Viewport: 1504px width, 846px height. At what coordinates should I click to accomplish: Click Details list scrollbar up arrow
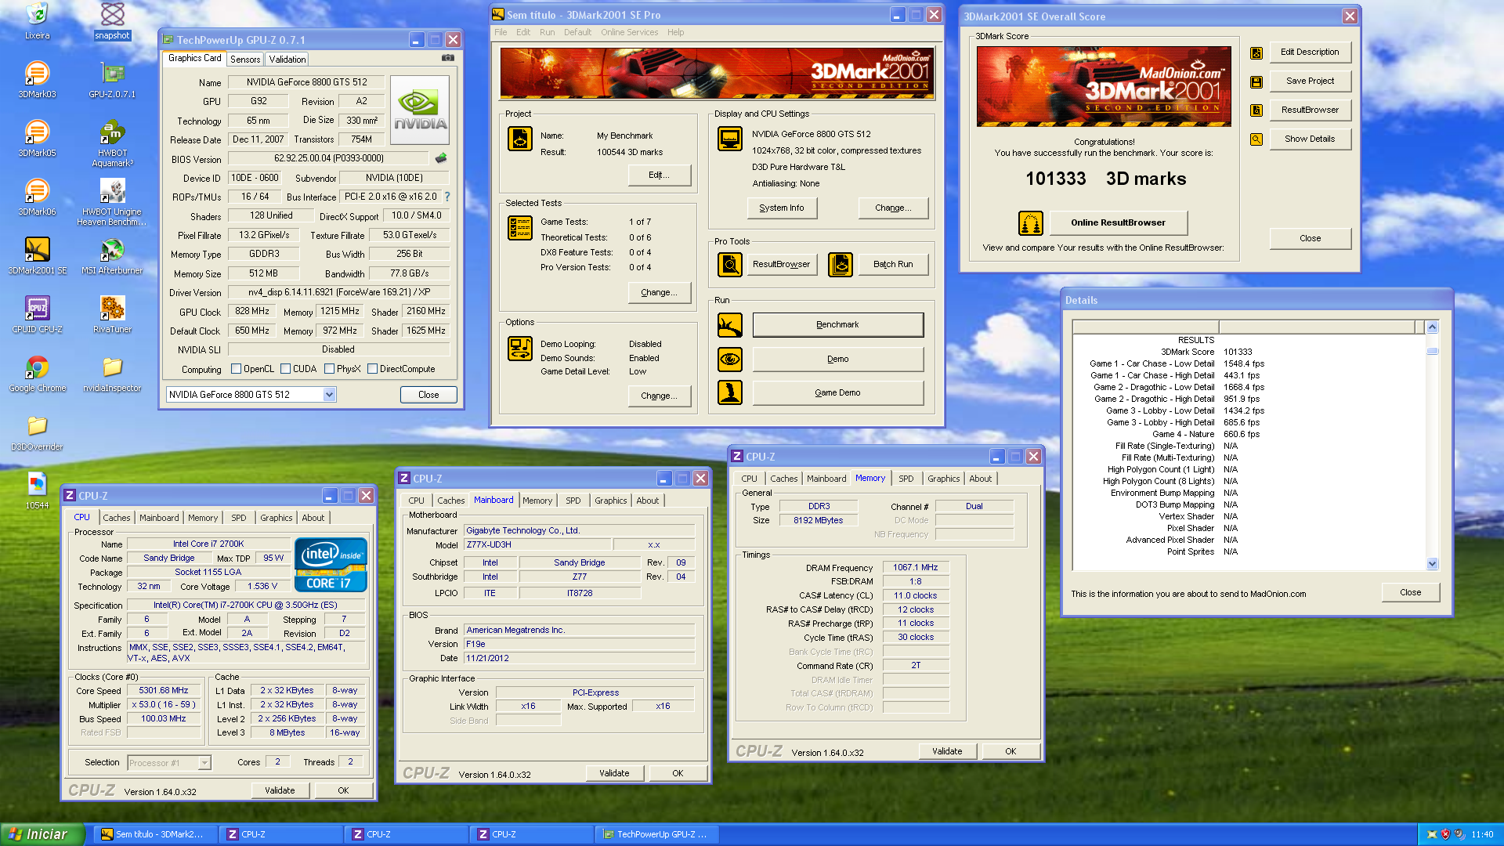tap(1433, 327)
